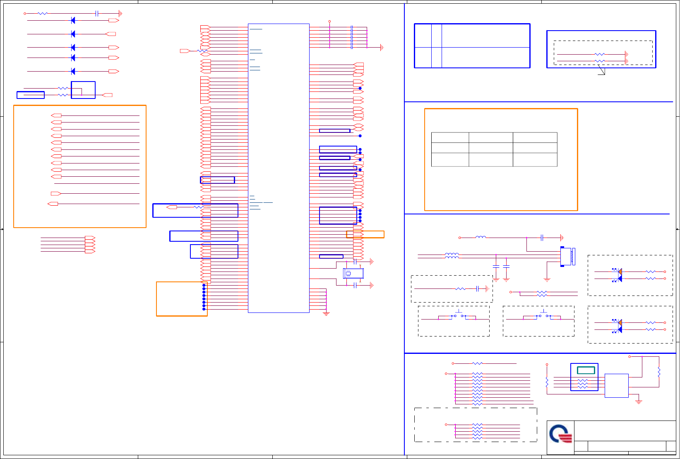Image resolution: width=680 pixels, height=459 pixels.
Task: Select the teal rectangle inside the blue box
Action: 586,370
